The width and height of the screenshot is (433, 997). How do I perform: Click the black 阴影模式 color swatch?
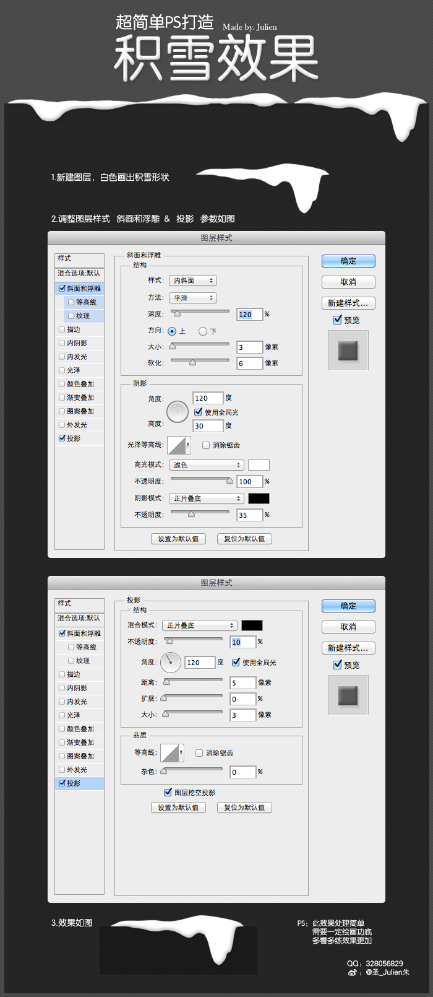(259, 498)
